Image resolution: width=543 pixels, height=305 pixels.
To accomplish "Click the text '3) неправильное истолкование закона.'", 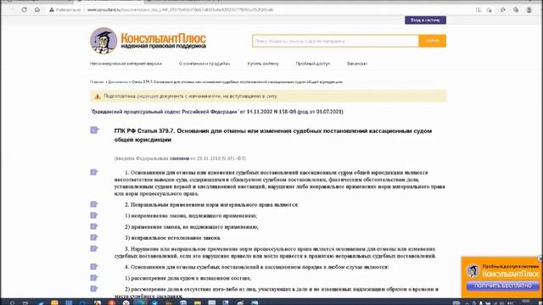I will [172, 238].
